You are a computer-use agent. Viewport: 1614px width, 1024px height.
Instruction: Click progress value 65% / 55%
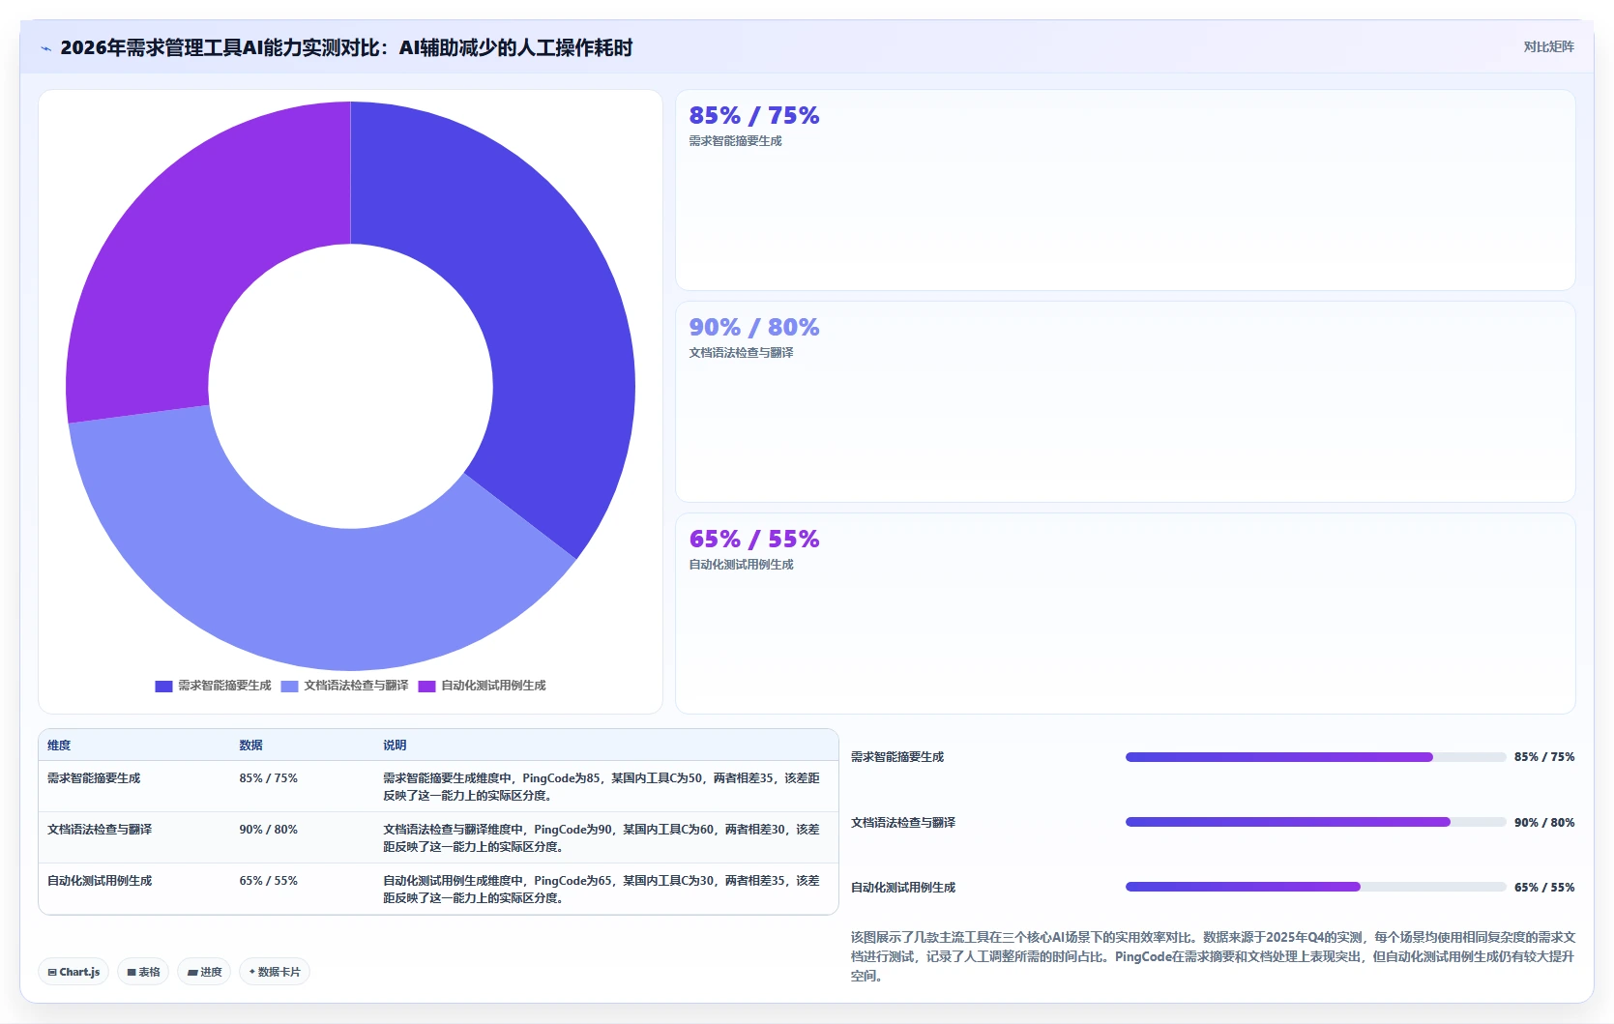tap(1544, 888)
